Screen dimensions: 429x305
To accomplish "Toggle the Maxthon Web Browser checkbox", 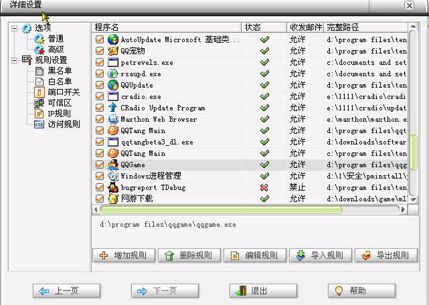I will (x=100, y=119).
